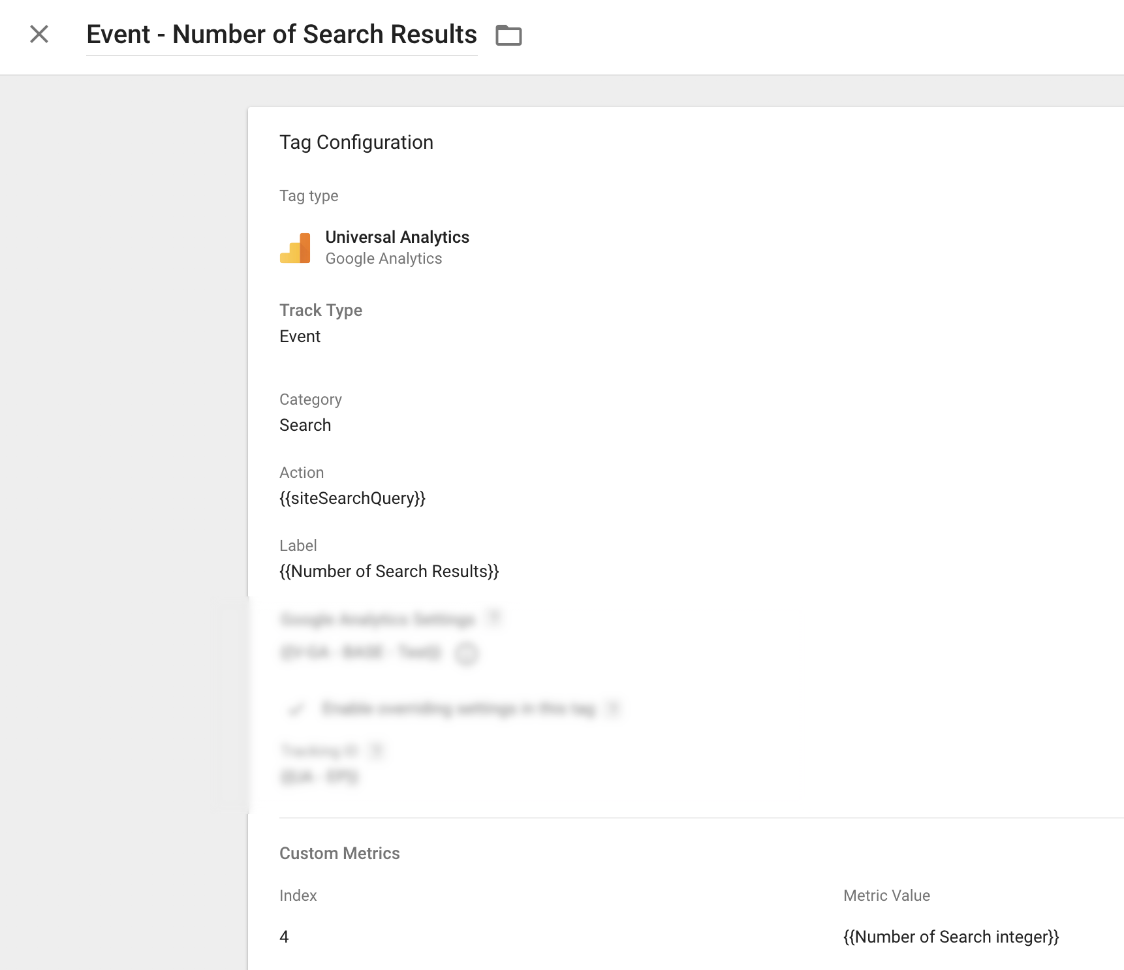Image resolution: width=1124 pixels, height=970 pixels.
Task: Click the Action value {{siteSearchQuery}}
Action: (x=352, y=498)
